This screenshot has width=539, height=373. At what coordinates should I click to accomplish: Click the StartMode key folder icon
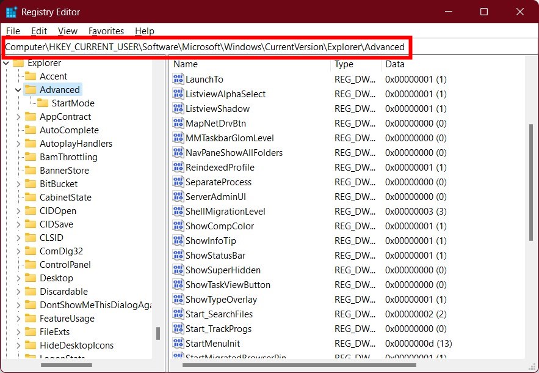click(43, 103)
